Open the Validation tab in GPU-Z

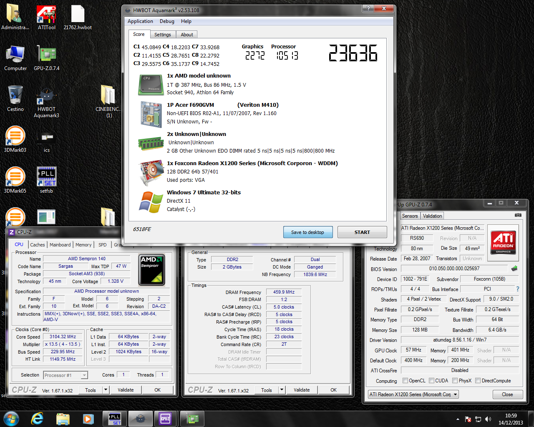pyautogui.click(x=432, y=216)
